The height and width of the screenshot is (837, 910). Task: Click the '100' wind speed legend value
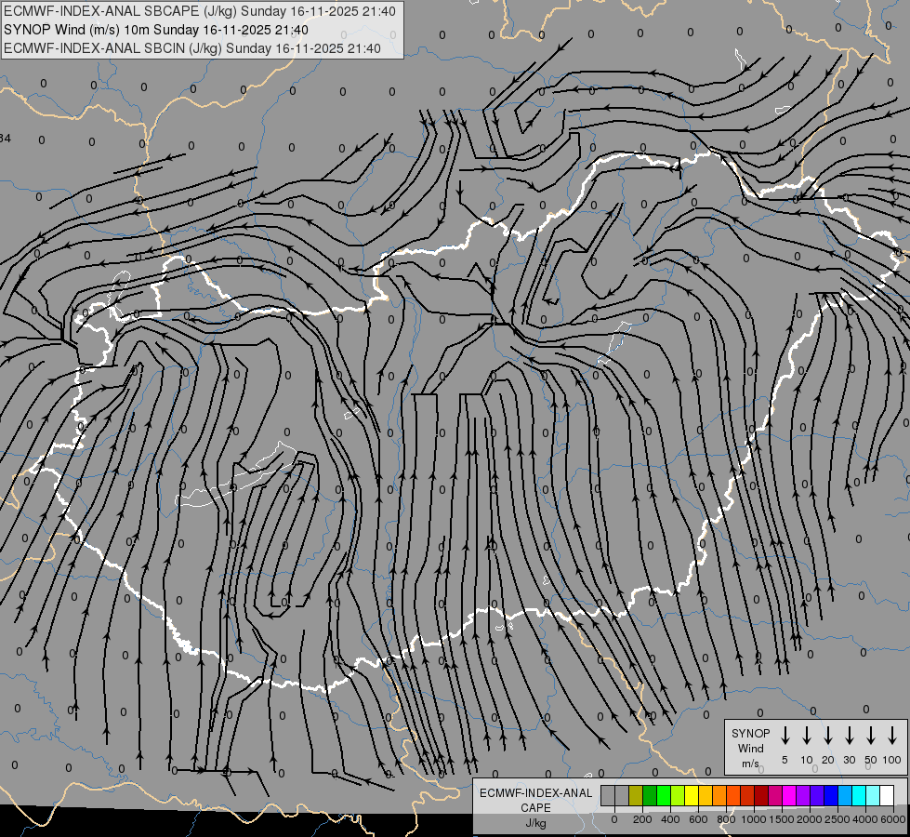click(892, 760)
